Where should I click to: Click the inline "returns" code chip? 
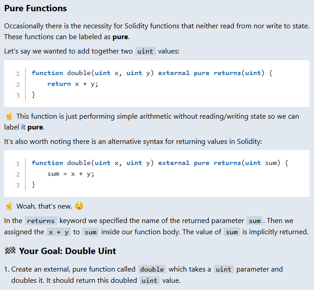[x=40, y=221]
